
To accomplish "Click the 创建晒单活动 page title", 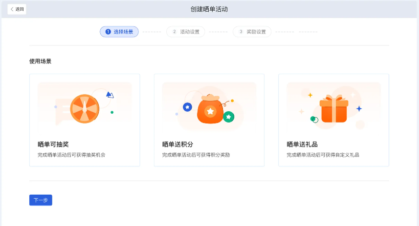I will 209,9.
